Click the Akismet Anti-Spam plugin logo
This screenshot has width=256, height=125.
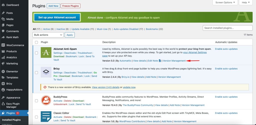click(46, 53)
